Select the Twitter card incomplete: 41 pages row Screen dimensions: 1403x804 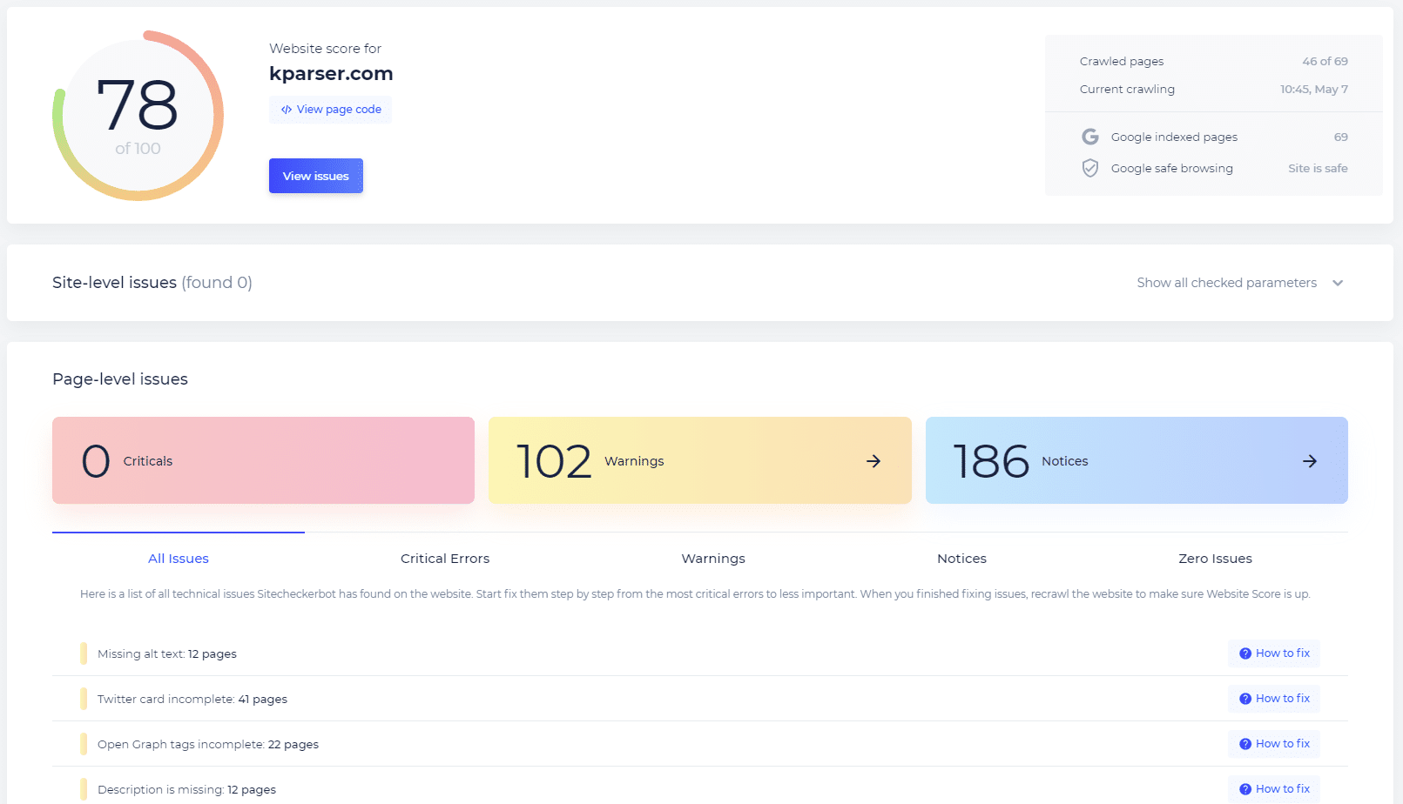pos(700,699)
